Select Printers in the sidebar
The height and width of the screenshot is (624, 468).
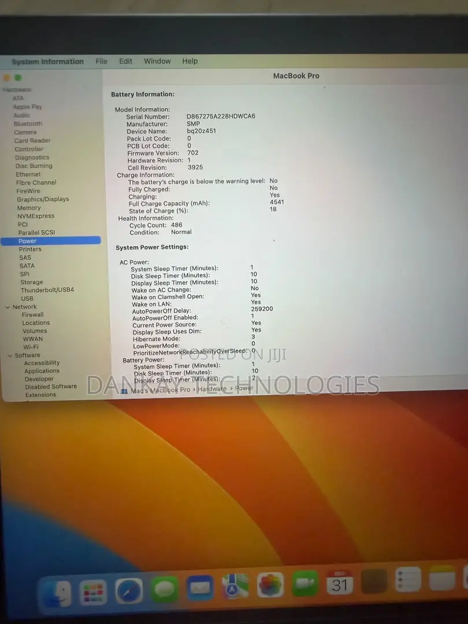[30, 250]
